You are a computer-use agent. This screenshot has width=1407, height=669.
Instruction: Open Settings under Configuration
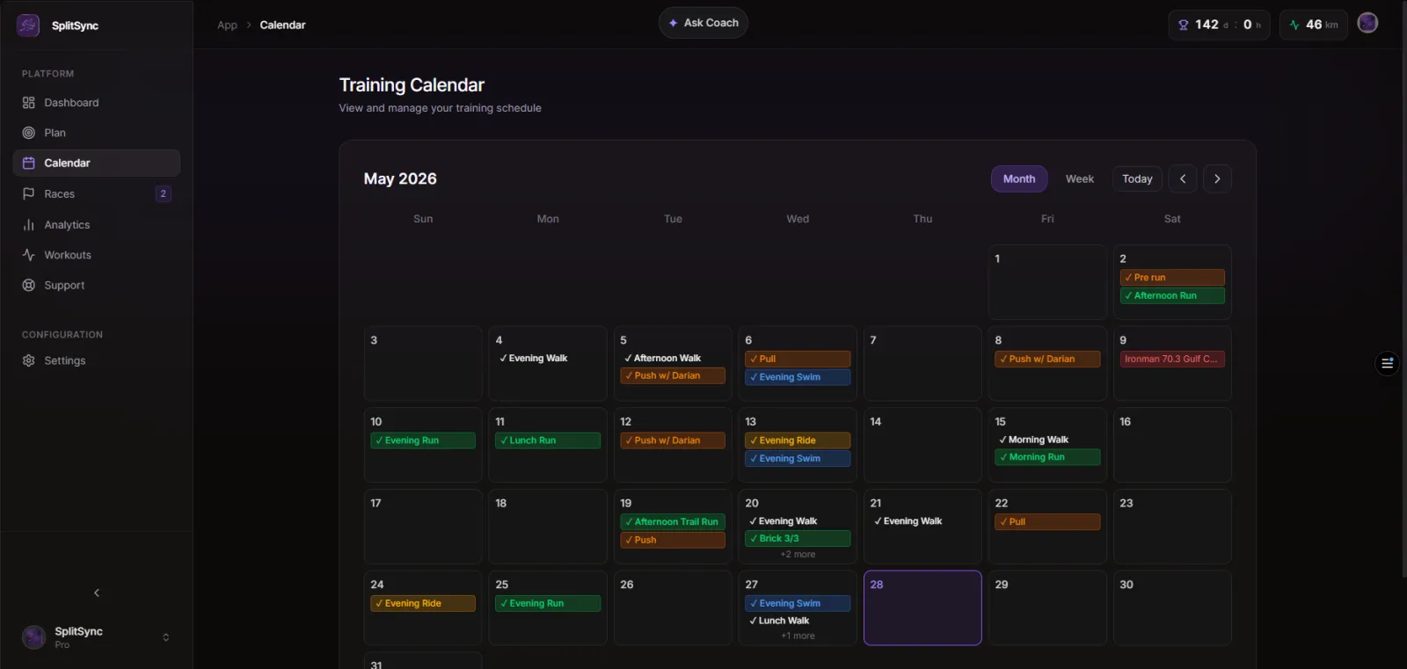click(97, 360)
